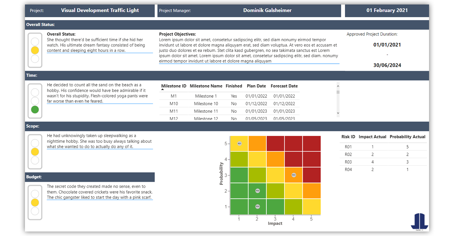Select the yellow Budget traffic light

click(35, 202)
